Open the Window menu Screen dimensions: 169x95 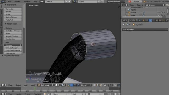point(27,2)
